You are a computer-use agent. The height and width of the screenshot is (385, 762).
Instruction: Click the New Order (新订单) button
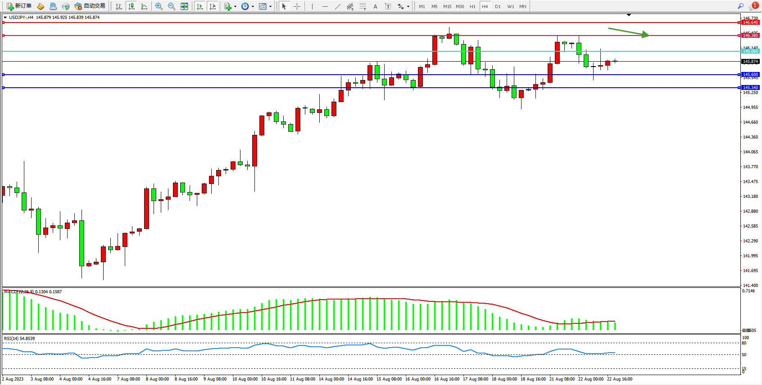point(19,6)
